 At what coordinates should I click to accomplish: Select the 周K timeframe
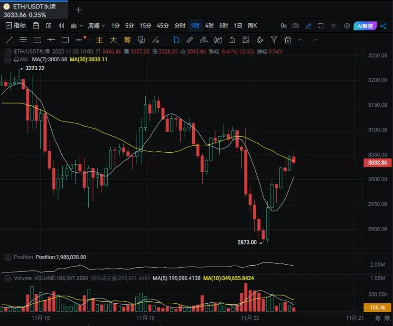[x=253, y=26]
